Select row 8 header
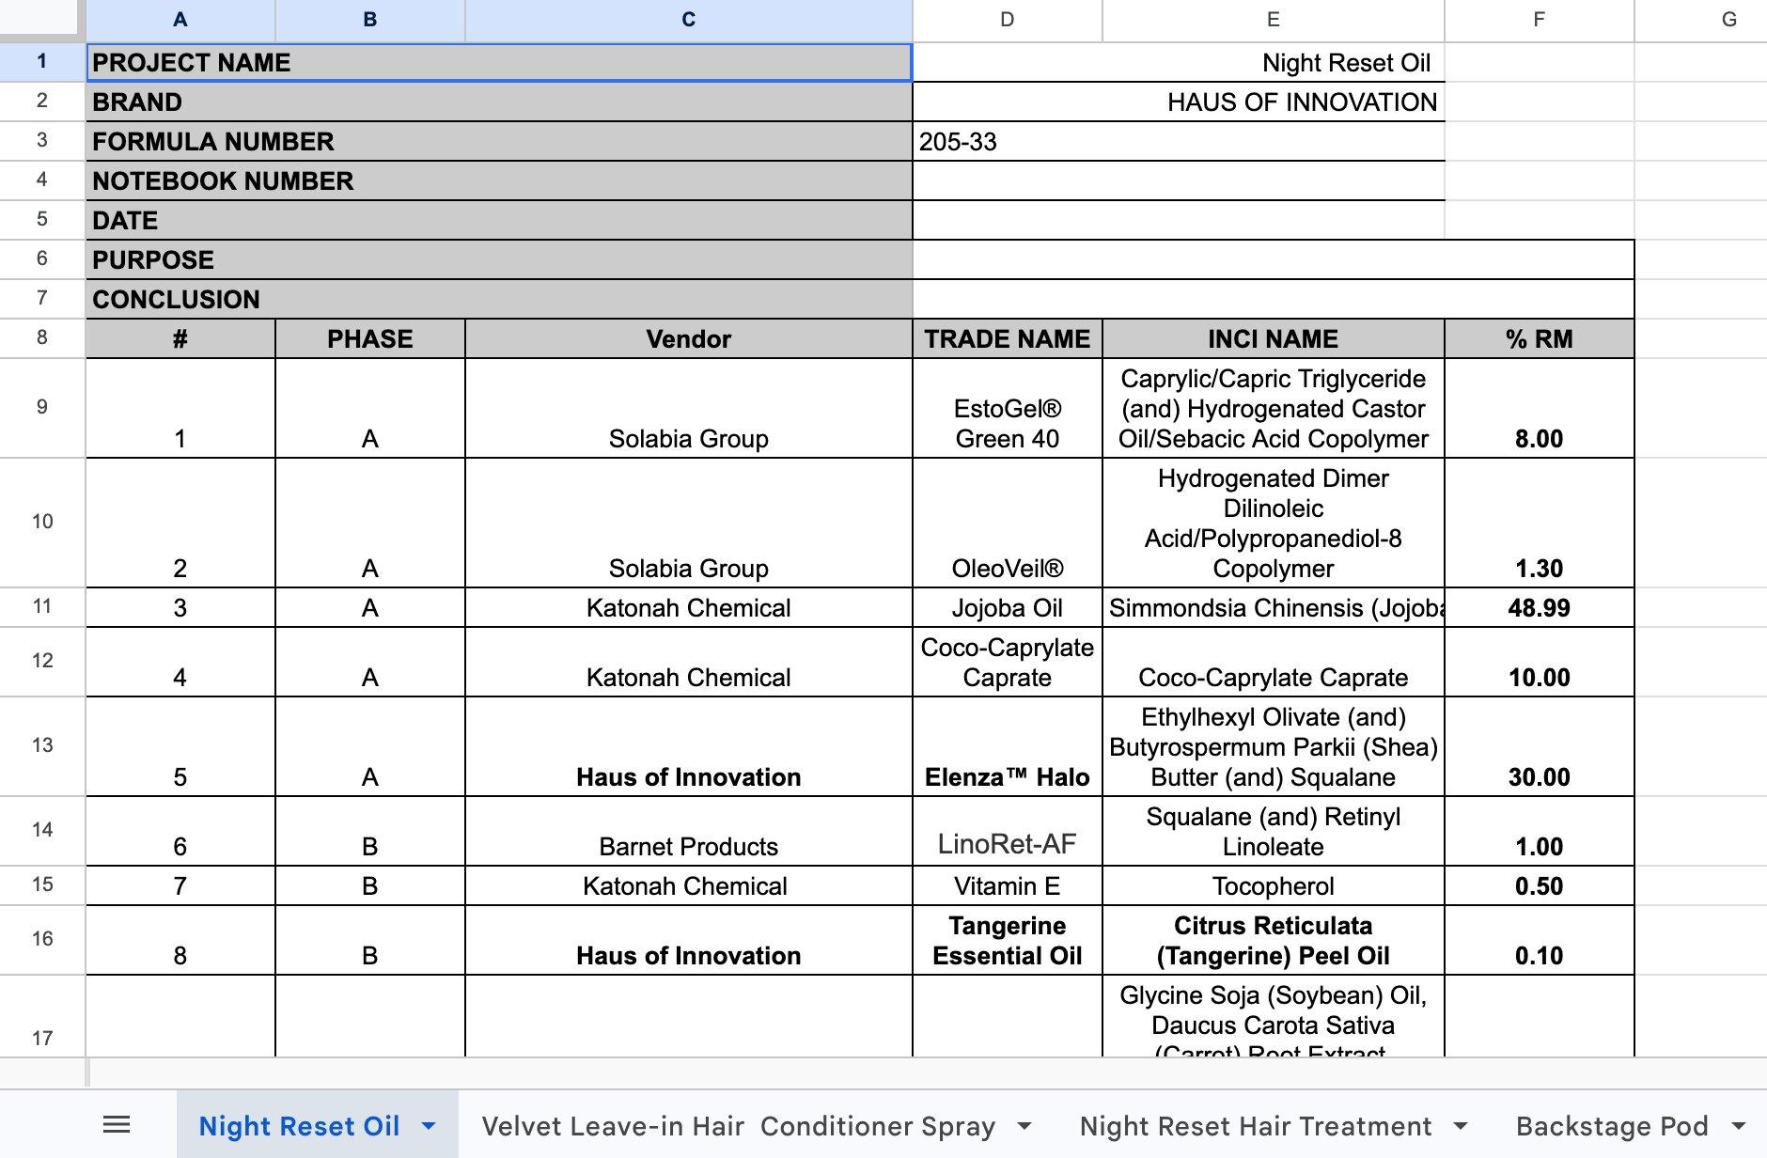 (x=42, y=338)
